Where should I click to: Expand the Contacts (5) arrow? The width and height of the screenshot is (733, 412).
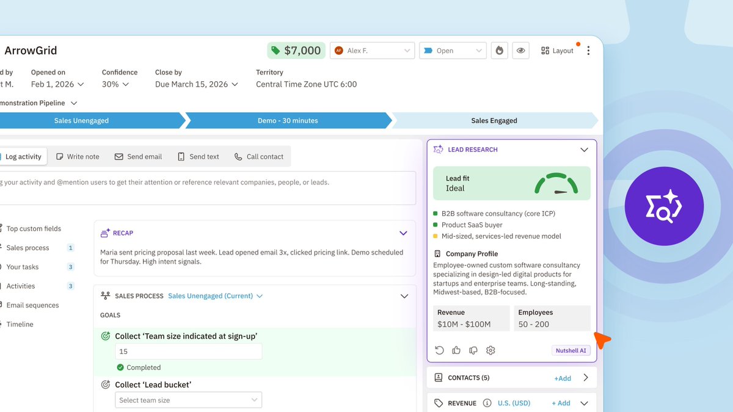click(x=586, y=378)
